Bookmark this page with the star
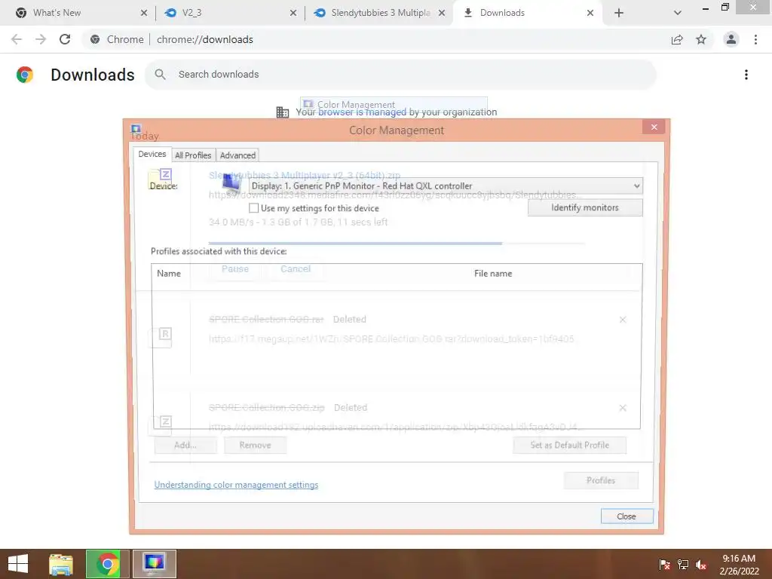Image resolution: width=772 pixels, height=579 pixels. click(x=701, y=39)
